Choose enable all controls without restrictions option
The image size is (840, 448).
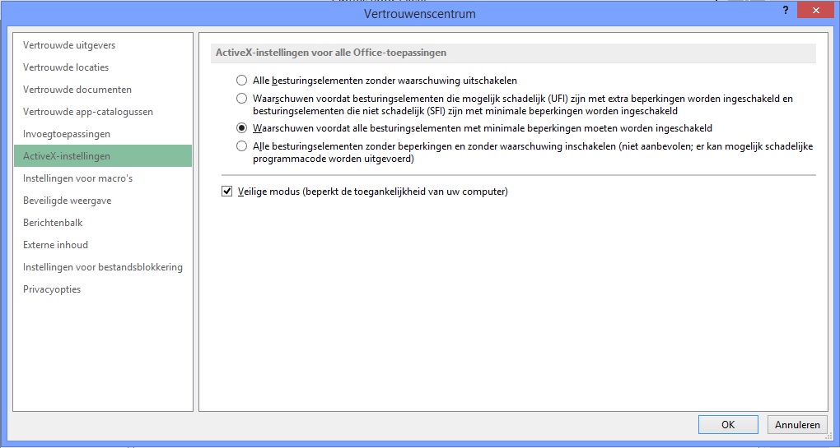[241, 146]
